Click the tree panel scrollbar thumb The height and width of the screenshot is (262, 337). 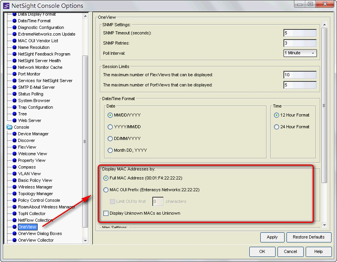pos(85,142)
